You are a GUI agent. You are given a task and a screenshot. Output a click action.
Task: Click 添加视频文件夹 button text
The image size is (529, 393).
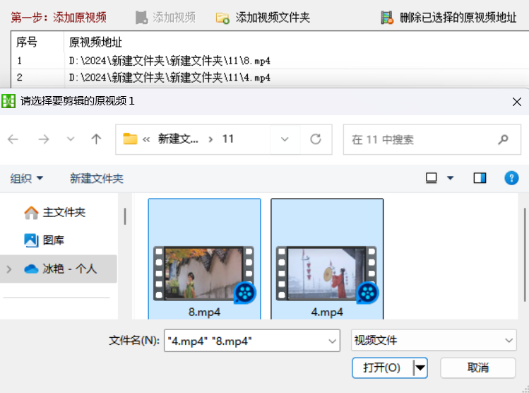click(x=273, y=18)
